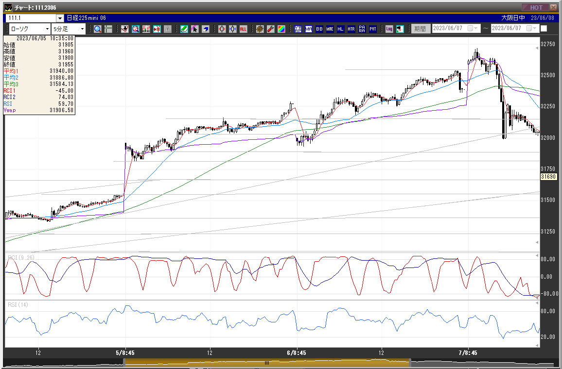Open the end date 2023/06/07 calendar dropdown
562x369 pixels.
531,28
